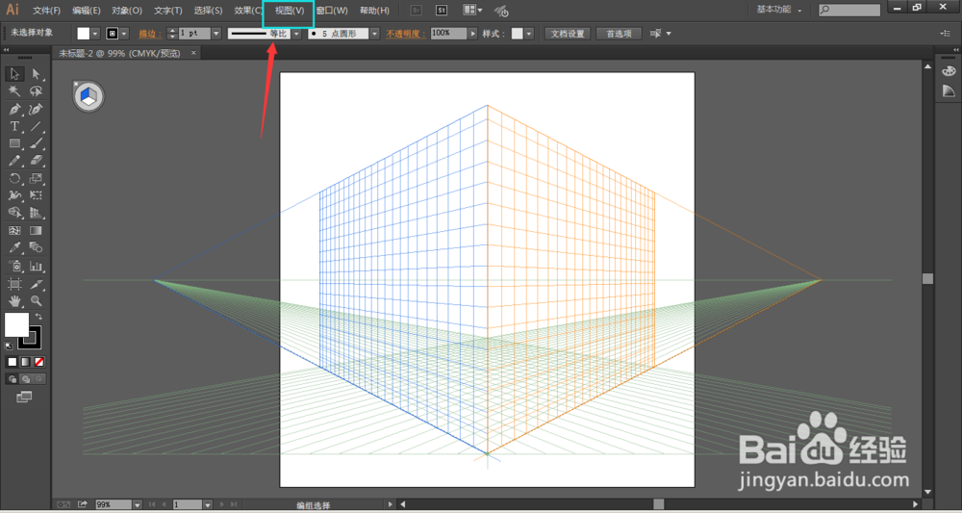Select the Free Transform tool
962x513 pixels.
click(x=37, y=195)
